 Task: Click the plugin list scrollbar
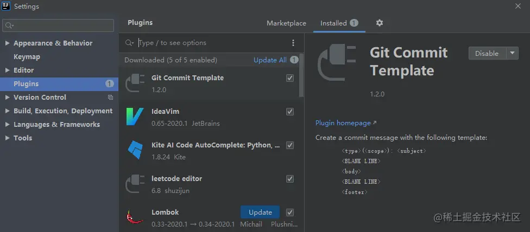coord(301,75)
